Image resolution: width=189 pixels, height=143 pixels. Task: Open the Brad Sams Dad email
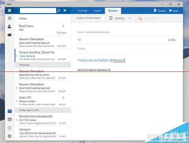43,29
